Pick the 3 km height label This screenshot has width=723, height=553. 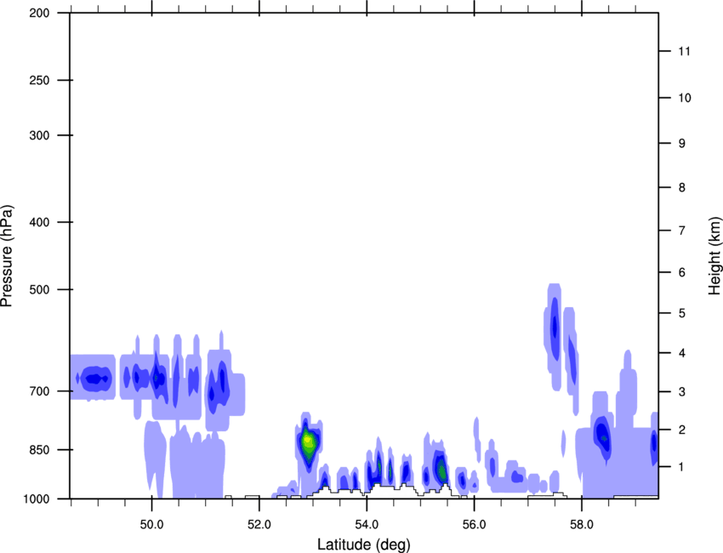pos(682,391)
